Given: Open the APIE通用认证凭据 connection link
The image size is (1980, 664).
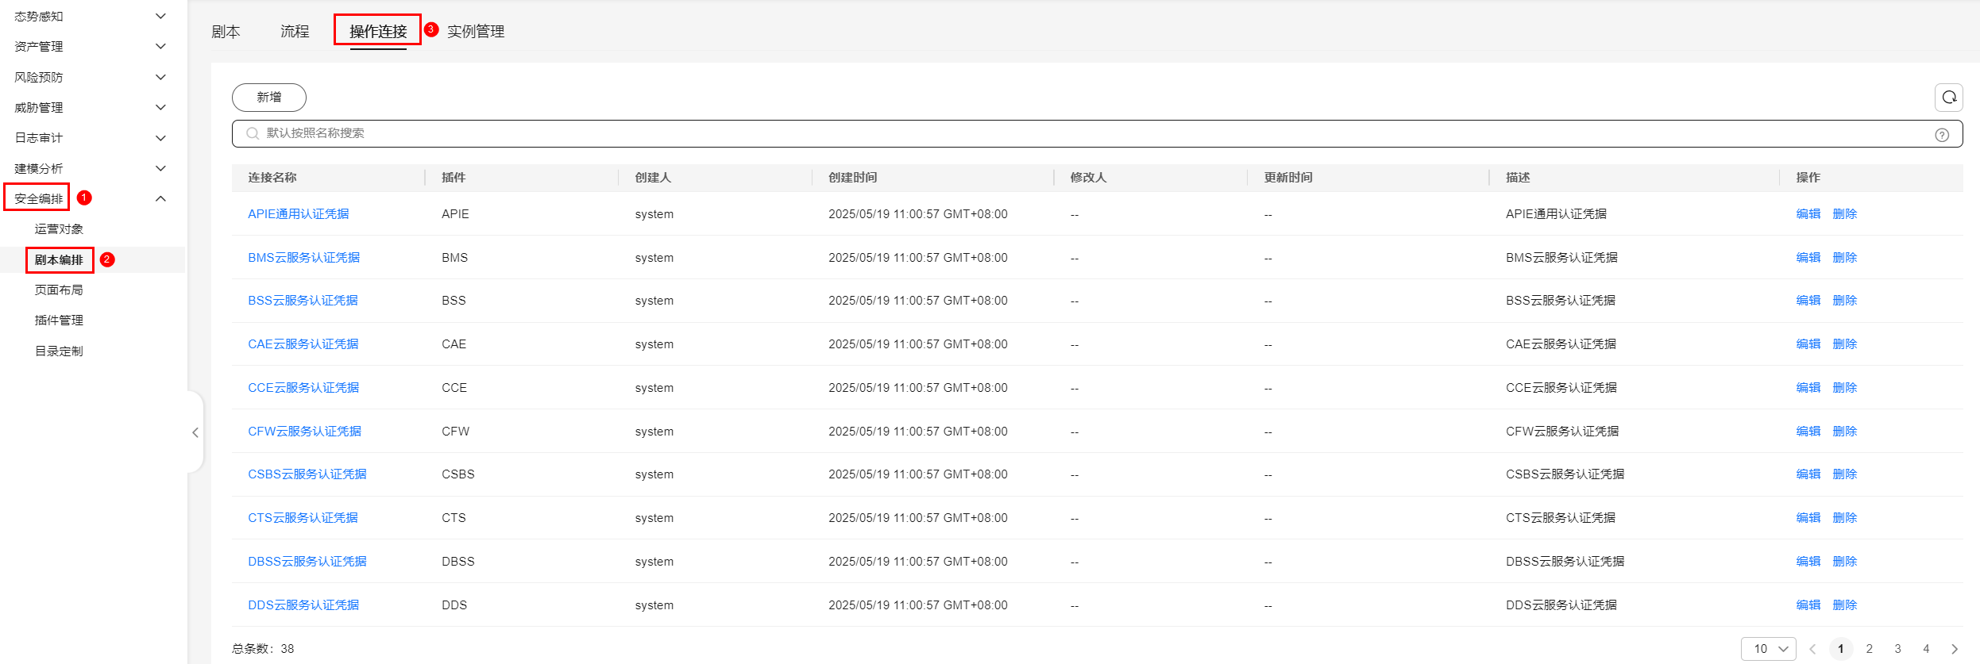Looking at the screenshot, I should [299, 214].
